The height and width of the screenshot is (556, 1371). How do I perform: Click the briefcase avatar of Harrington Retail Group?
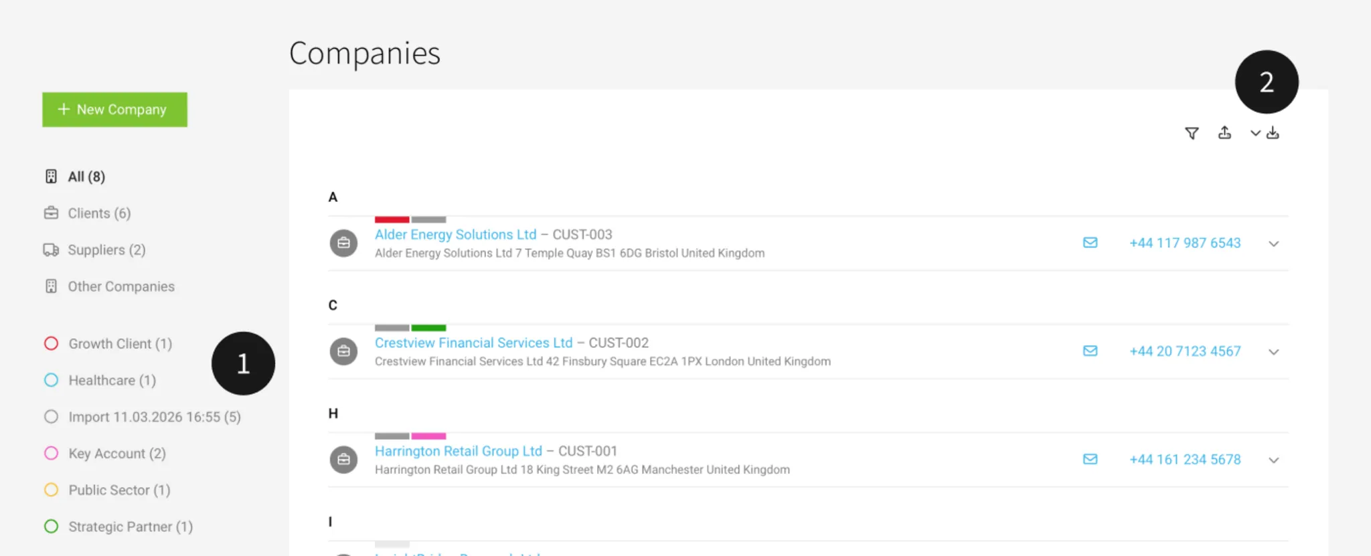click(x=343, y=460)
